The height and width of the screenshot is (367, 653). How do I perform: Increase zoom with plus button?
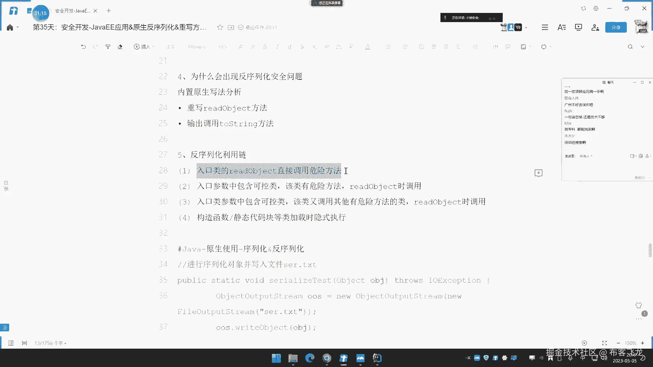point(642,343)
